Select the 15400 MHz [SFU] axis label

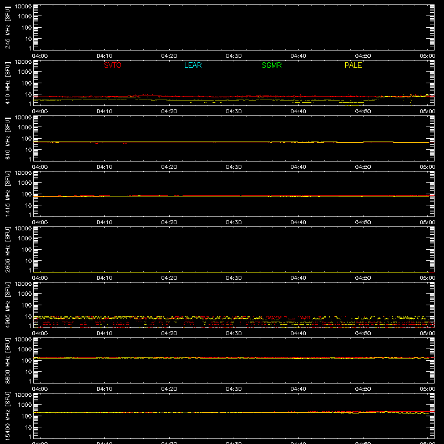[x=7, y=416]
